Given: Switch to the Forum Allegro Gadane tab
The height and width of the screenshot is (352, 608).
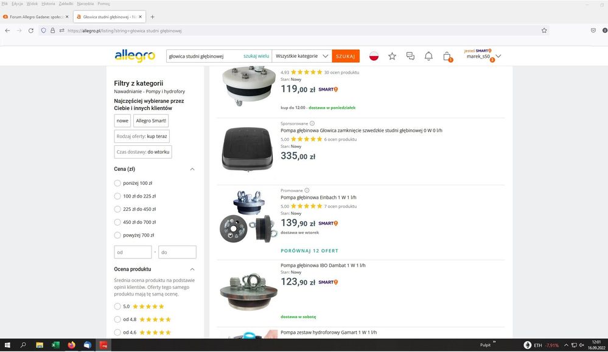Looking at the screenshot, I should [x=36, y=17].
